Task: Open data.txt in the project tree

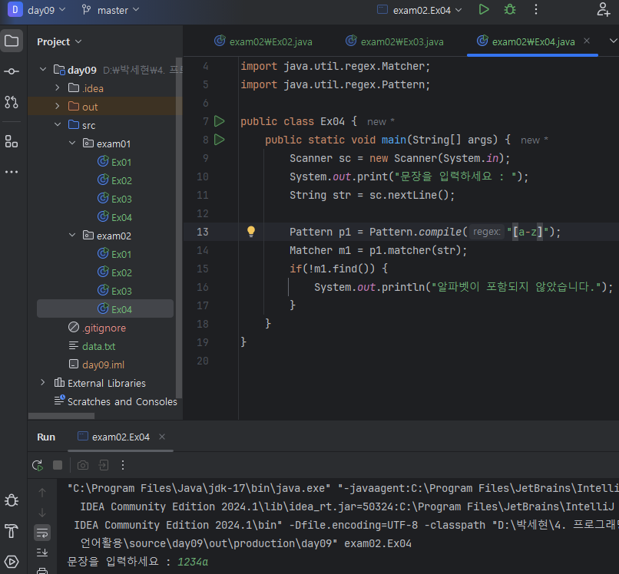Action: pyautogui.click(x=98, y=346)
